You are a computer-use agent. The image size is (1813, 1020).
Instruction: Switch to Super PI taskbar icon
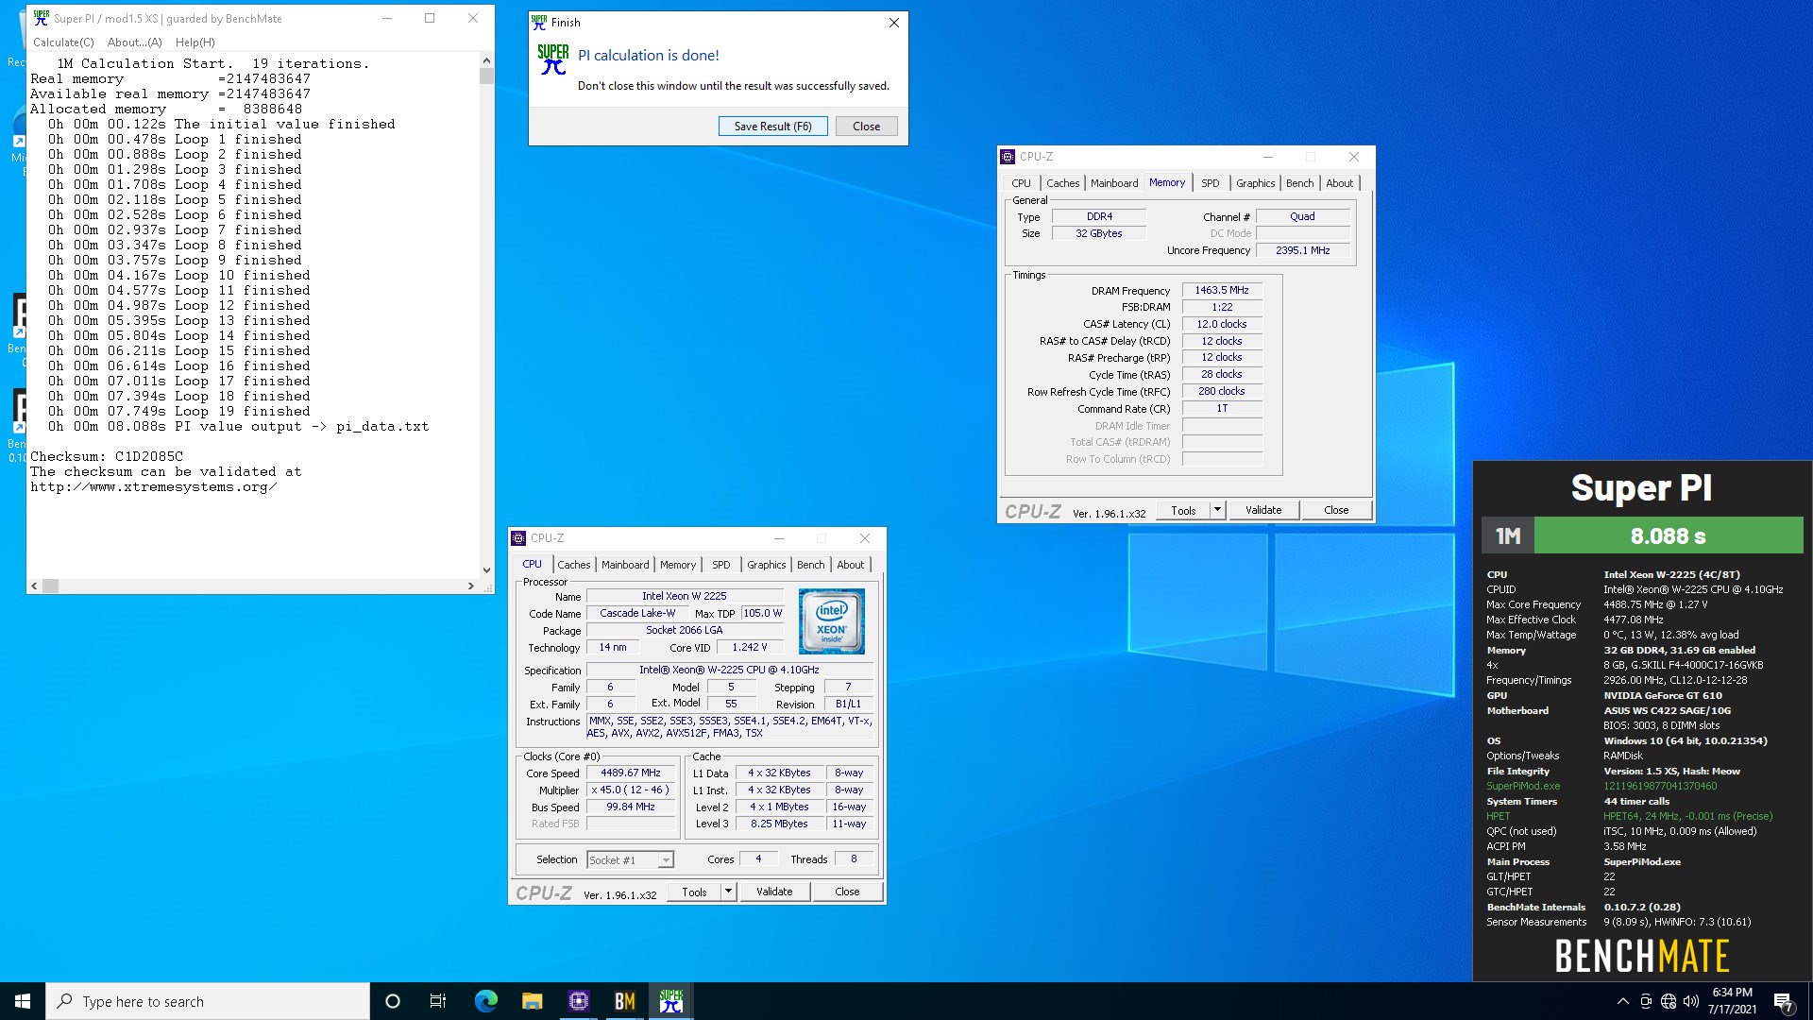671,1001
